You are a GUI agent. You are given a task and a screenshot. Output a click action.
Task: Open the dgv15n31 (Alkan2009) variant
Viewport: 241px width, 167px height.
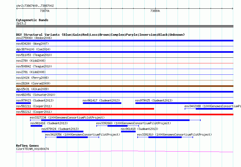[125, 92]
